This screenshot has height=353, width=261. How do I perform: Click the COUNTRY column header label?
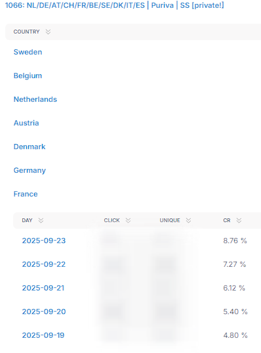tap(26, 32)
